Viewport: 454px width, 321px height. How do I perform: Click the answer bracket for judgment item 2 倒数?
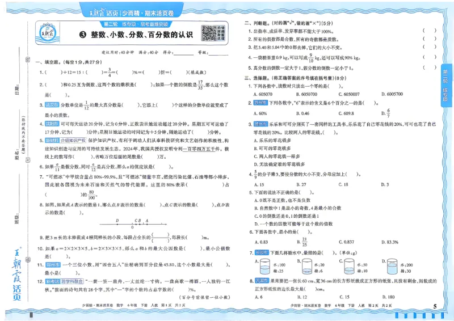point(430,39)
